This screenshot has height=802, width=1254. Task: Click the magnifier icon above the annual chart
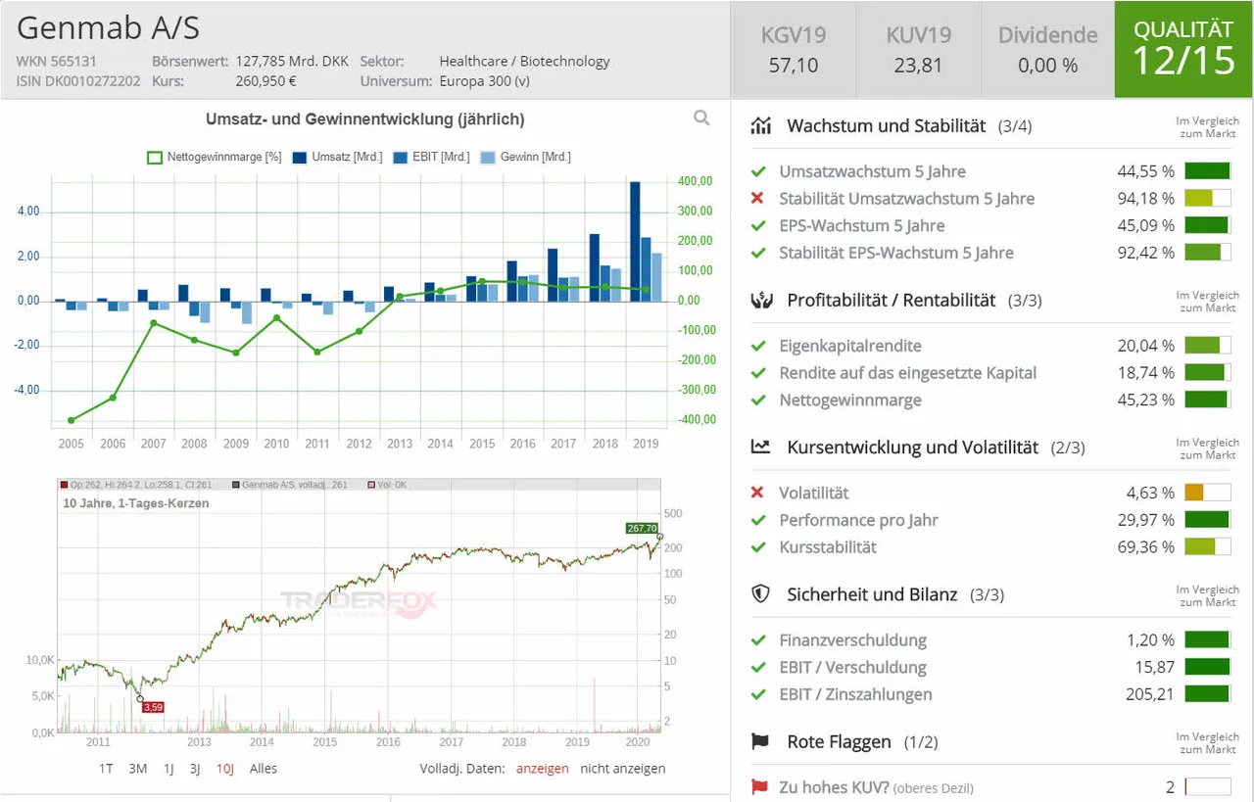coord(701,118)
